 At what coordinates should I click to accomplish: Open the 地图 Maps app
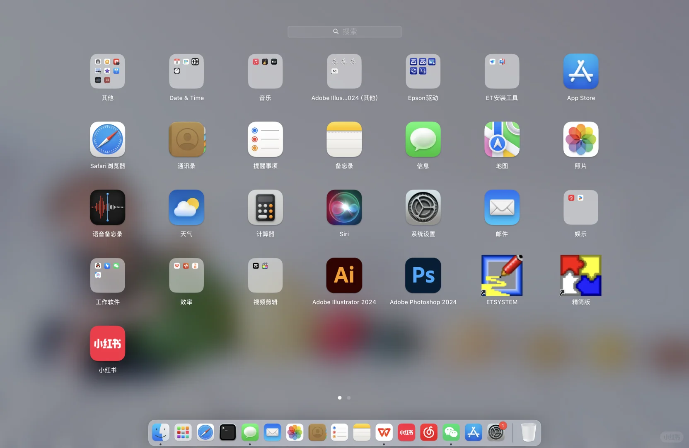click(501, 139)
